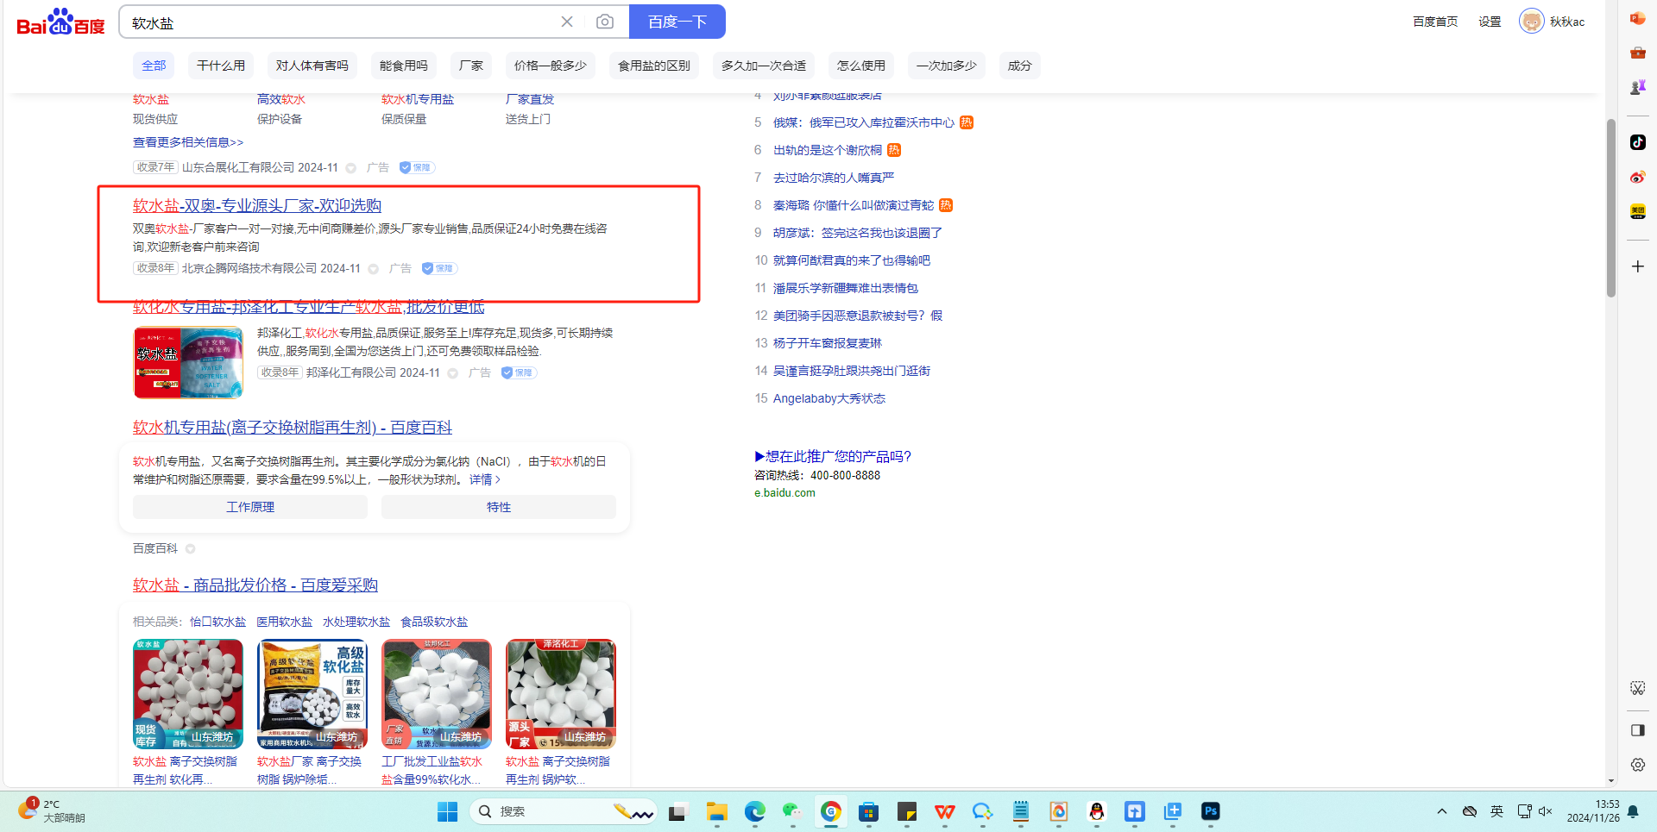Add a new sidebar shortcut

tap(1637, 266)
